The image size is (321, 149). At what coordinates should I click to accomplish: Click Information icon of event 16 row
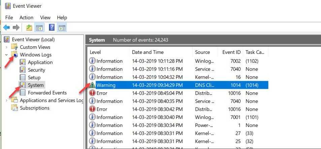pos(92,77)
